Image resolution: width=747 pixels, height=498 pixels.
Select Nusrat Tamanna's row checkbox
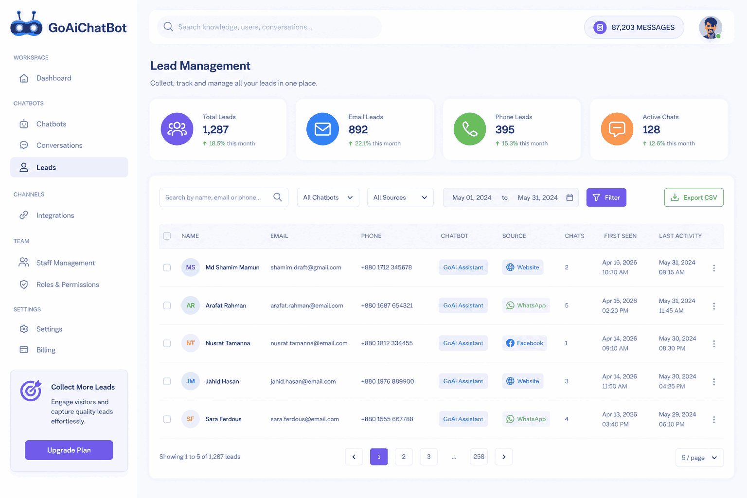point(167,343)
